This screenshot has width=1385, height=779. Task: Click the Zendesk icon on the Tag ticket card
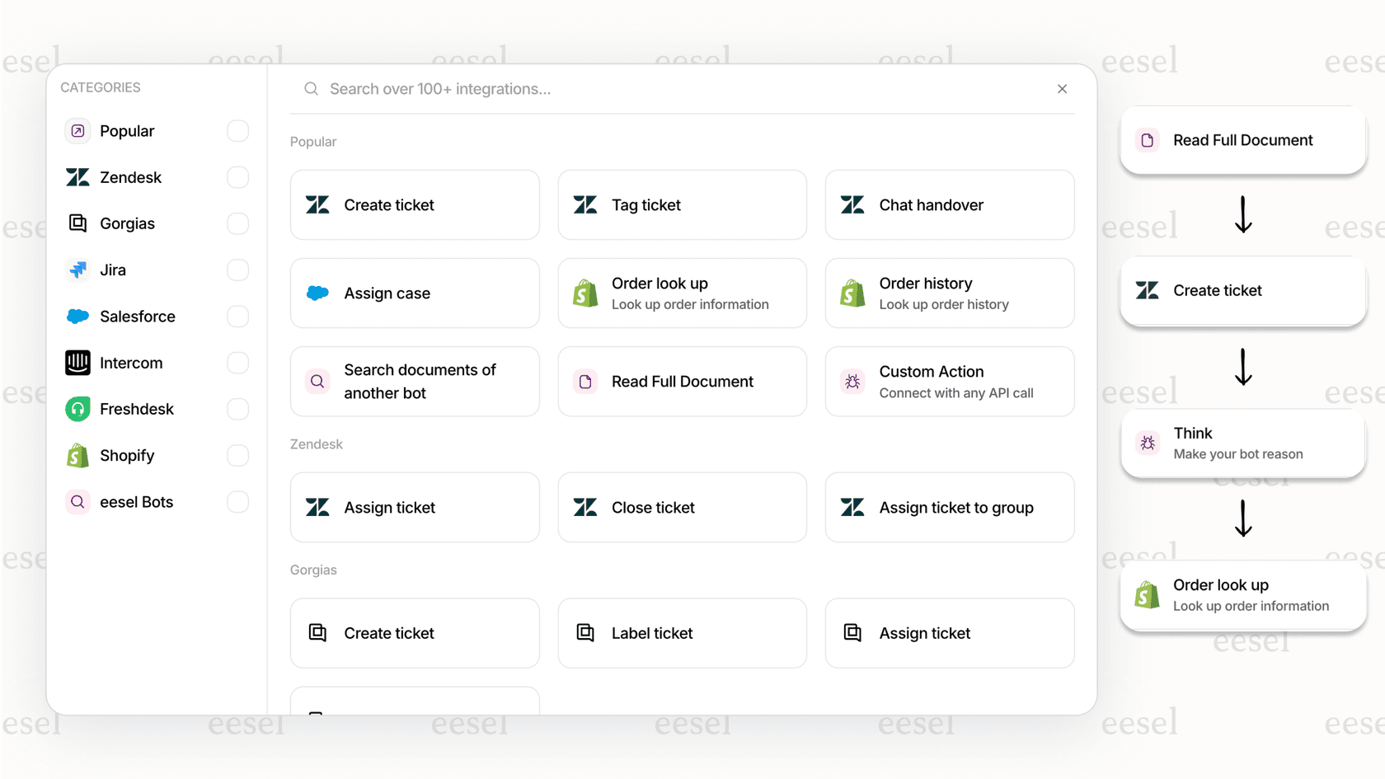pyautogui.click(x=585, y=204)
